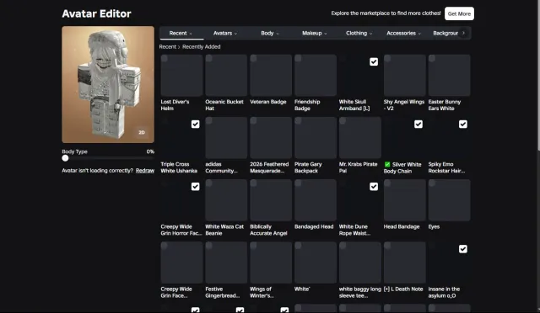Go to the Recent breadcrumb
This screenshot has width=540, height=313.
click(x=167, y=47)
